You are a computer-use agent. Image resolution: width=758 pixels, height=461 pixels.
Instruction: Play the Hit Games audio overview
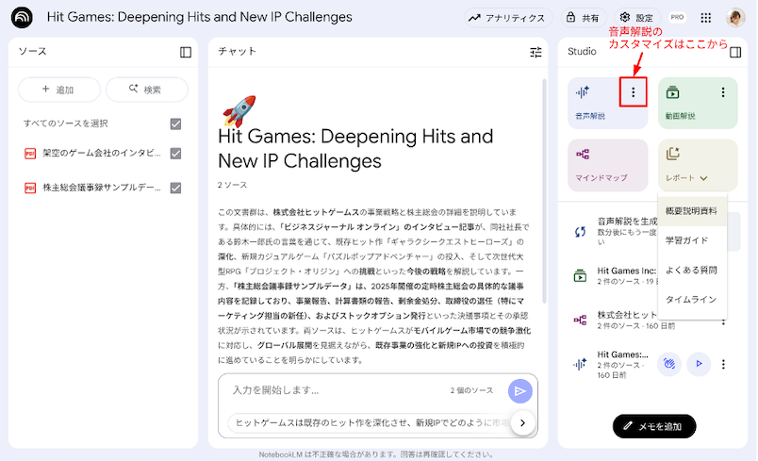pos(699,364)
